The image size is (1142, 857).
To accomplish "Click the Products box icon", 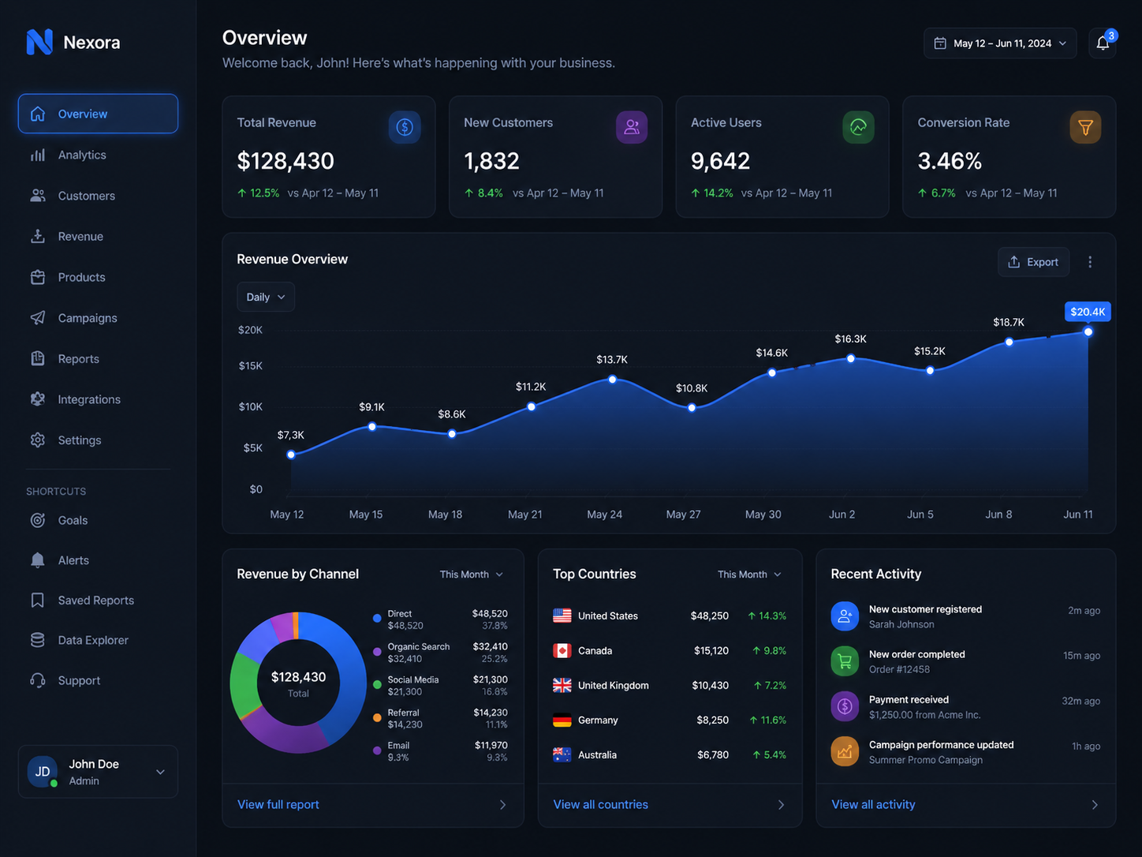I will pyautogui.click(x=37, y=277).
